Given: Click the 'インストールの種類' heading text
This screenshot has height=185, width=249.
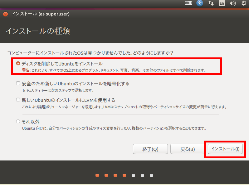Looking at the screenshot, I should [38, 31].
